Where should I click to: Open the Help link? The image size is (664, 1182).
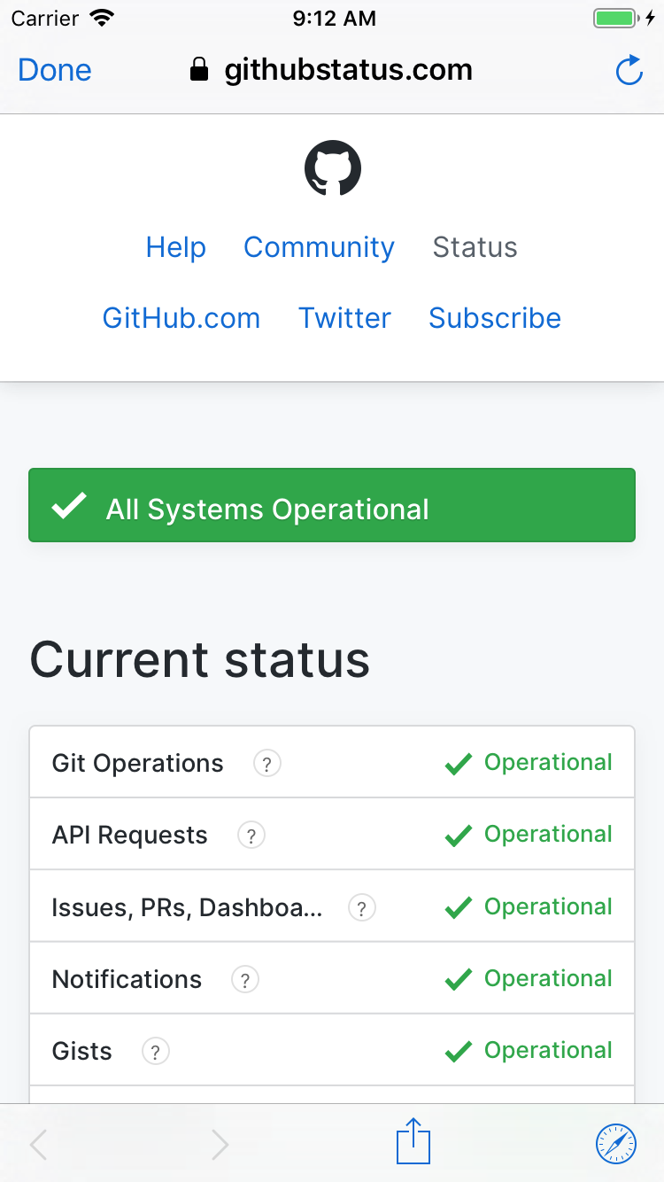point(176,247)
